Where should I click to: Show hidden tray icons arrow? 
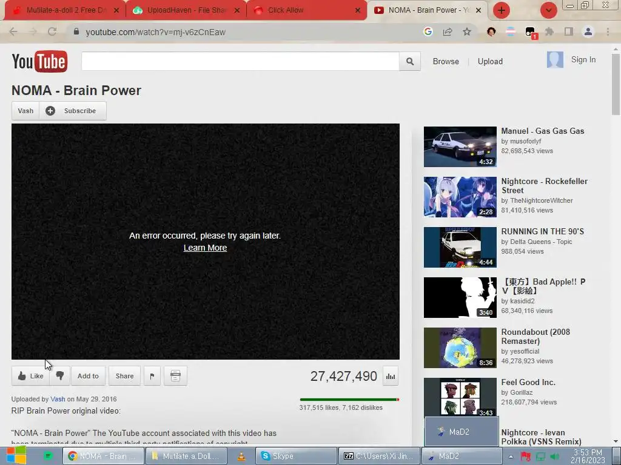pos(511,457)
